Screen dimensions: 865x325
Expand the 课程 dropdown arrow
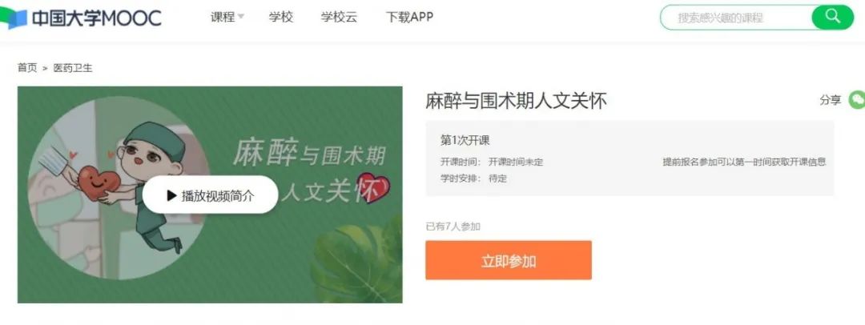click(x=240, y=18)
